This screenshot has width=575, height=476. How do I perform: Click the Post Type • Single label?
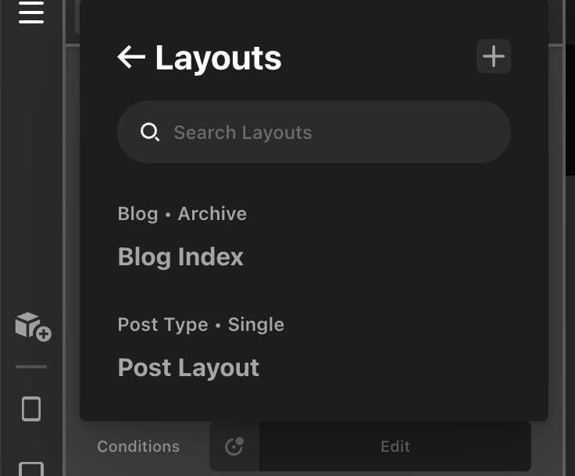click(201, 325)
